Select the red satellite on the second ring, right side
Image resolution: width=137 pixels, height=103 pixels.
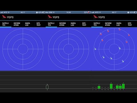127,42
